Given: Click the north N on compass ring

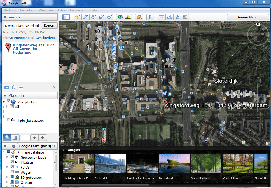Looking at the screenshot, I should 258,25.
